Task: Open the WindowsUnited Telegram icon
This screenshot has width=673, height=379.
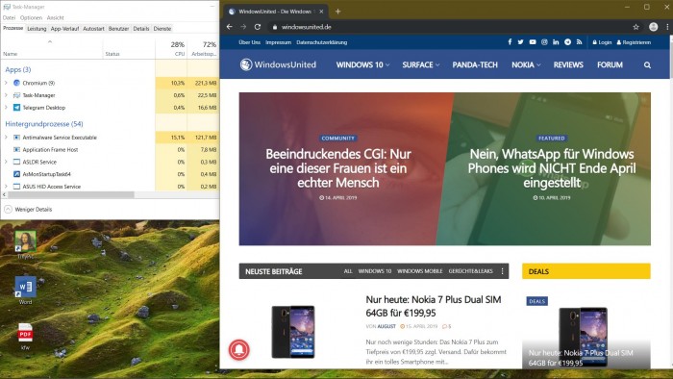Action: click(x=567, y=42)
